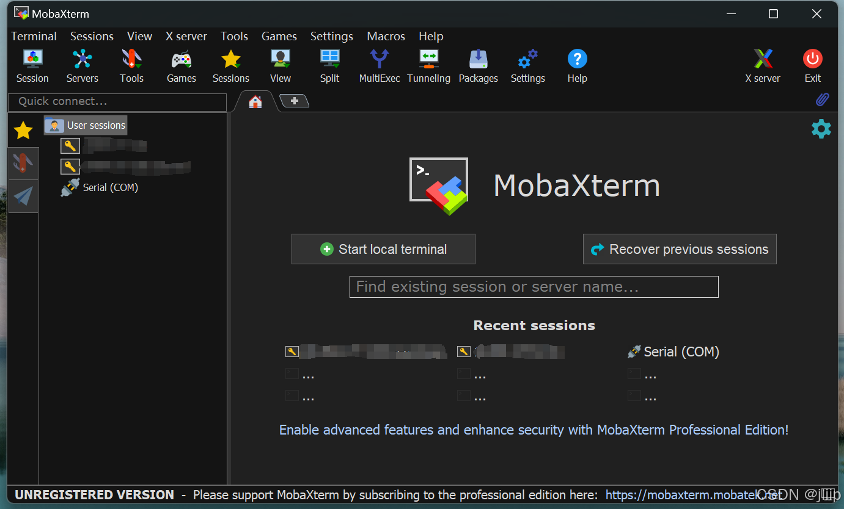The height and width of the screenshot is (509, 844).
Task: Open the Games menu in menu bar
Action: 279,36
